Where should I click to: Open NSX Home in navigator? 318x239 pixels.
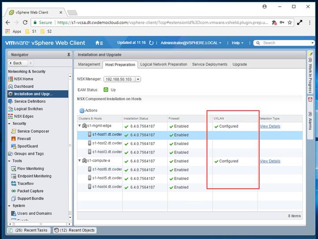click(x=23, y=79)
